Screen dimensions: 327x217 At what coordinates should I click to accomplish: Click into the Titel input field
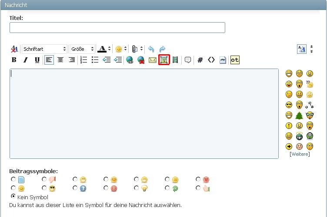tap(117, 28)
